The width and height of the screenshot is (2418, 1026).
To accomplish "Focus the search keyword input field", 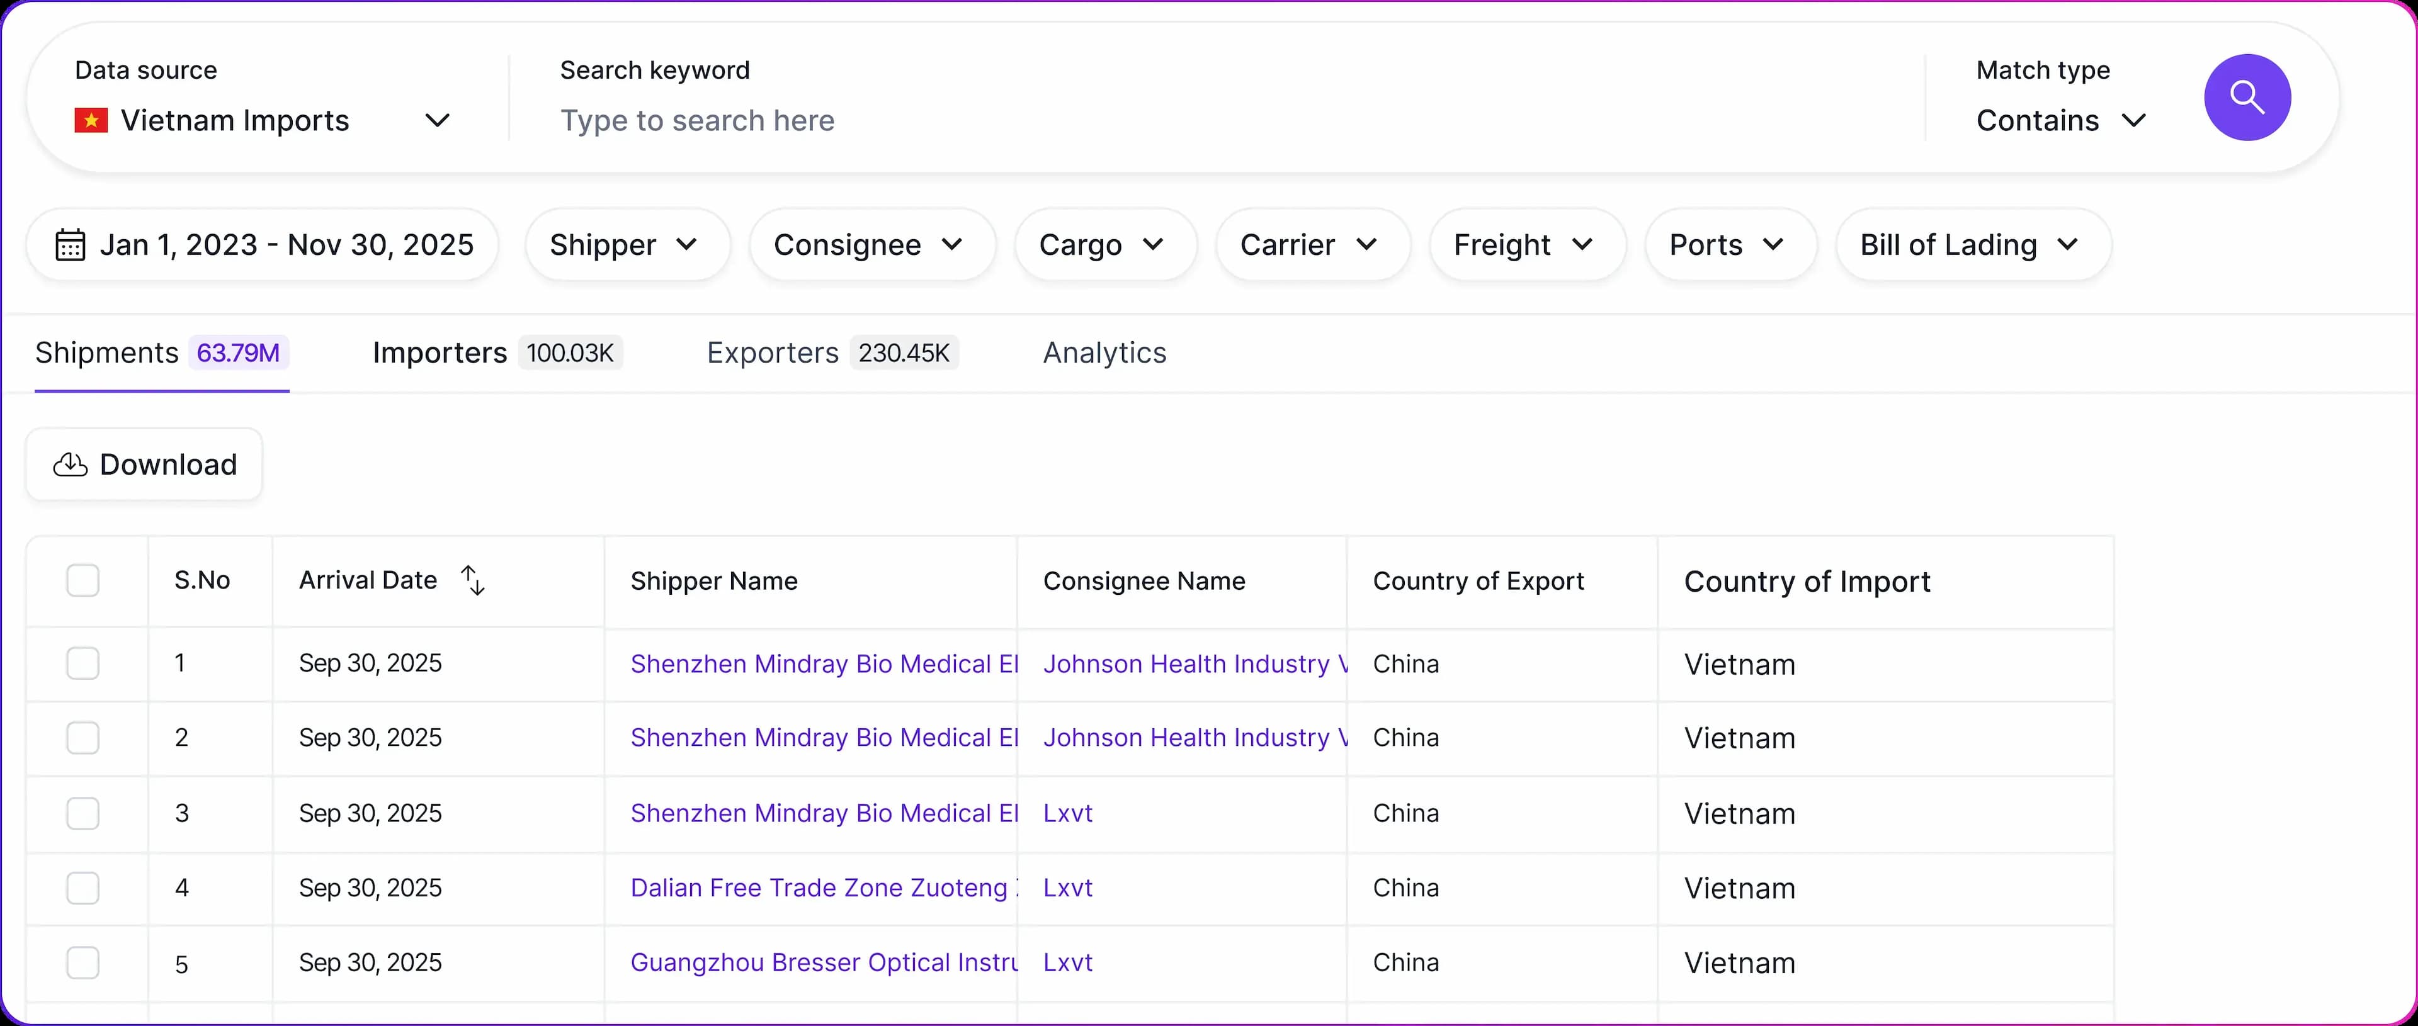I will [x=1220, y=120].
